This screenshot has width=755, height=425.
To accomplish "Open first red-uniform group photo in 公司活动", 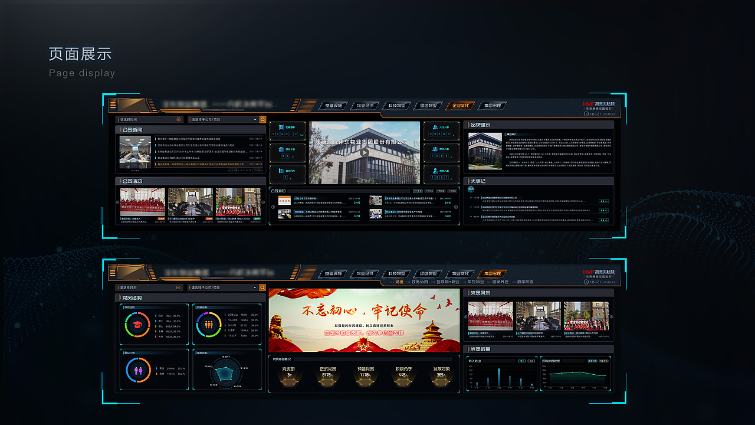I will click(x=143, y=202).
